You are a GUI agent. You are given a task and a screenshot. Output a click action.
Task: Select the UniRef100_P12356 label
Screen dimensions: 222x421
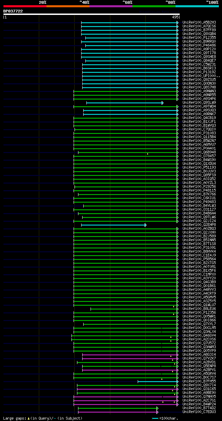pyautogui.click(x=199, y=312)
